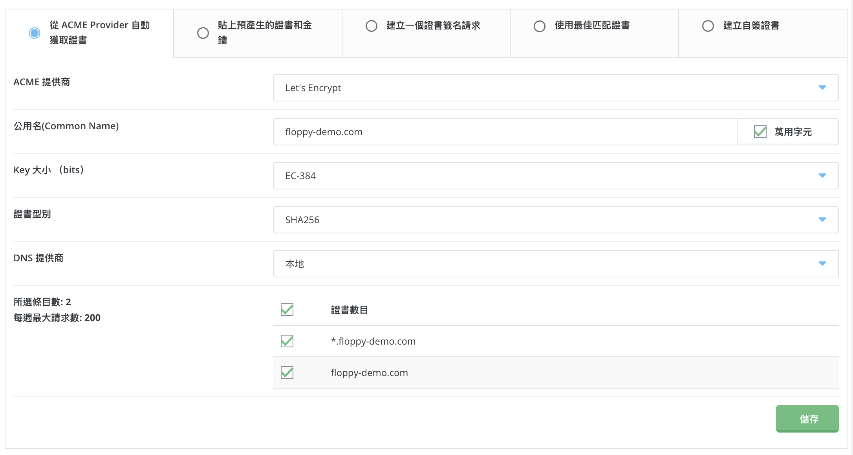The image size is (853, 455).
Task: Uncheck the 萬用字元 wildcard checkbox
Action: (x=760, y=132)
